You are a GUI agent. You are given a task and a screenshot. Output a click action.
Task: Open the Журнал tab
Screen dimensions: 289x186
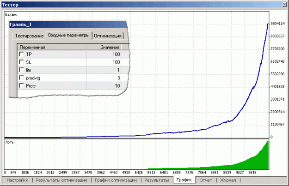coord(228,180)
